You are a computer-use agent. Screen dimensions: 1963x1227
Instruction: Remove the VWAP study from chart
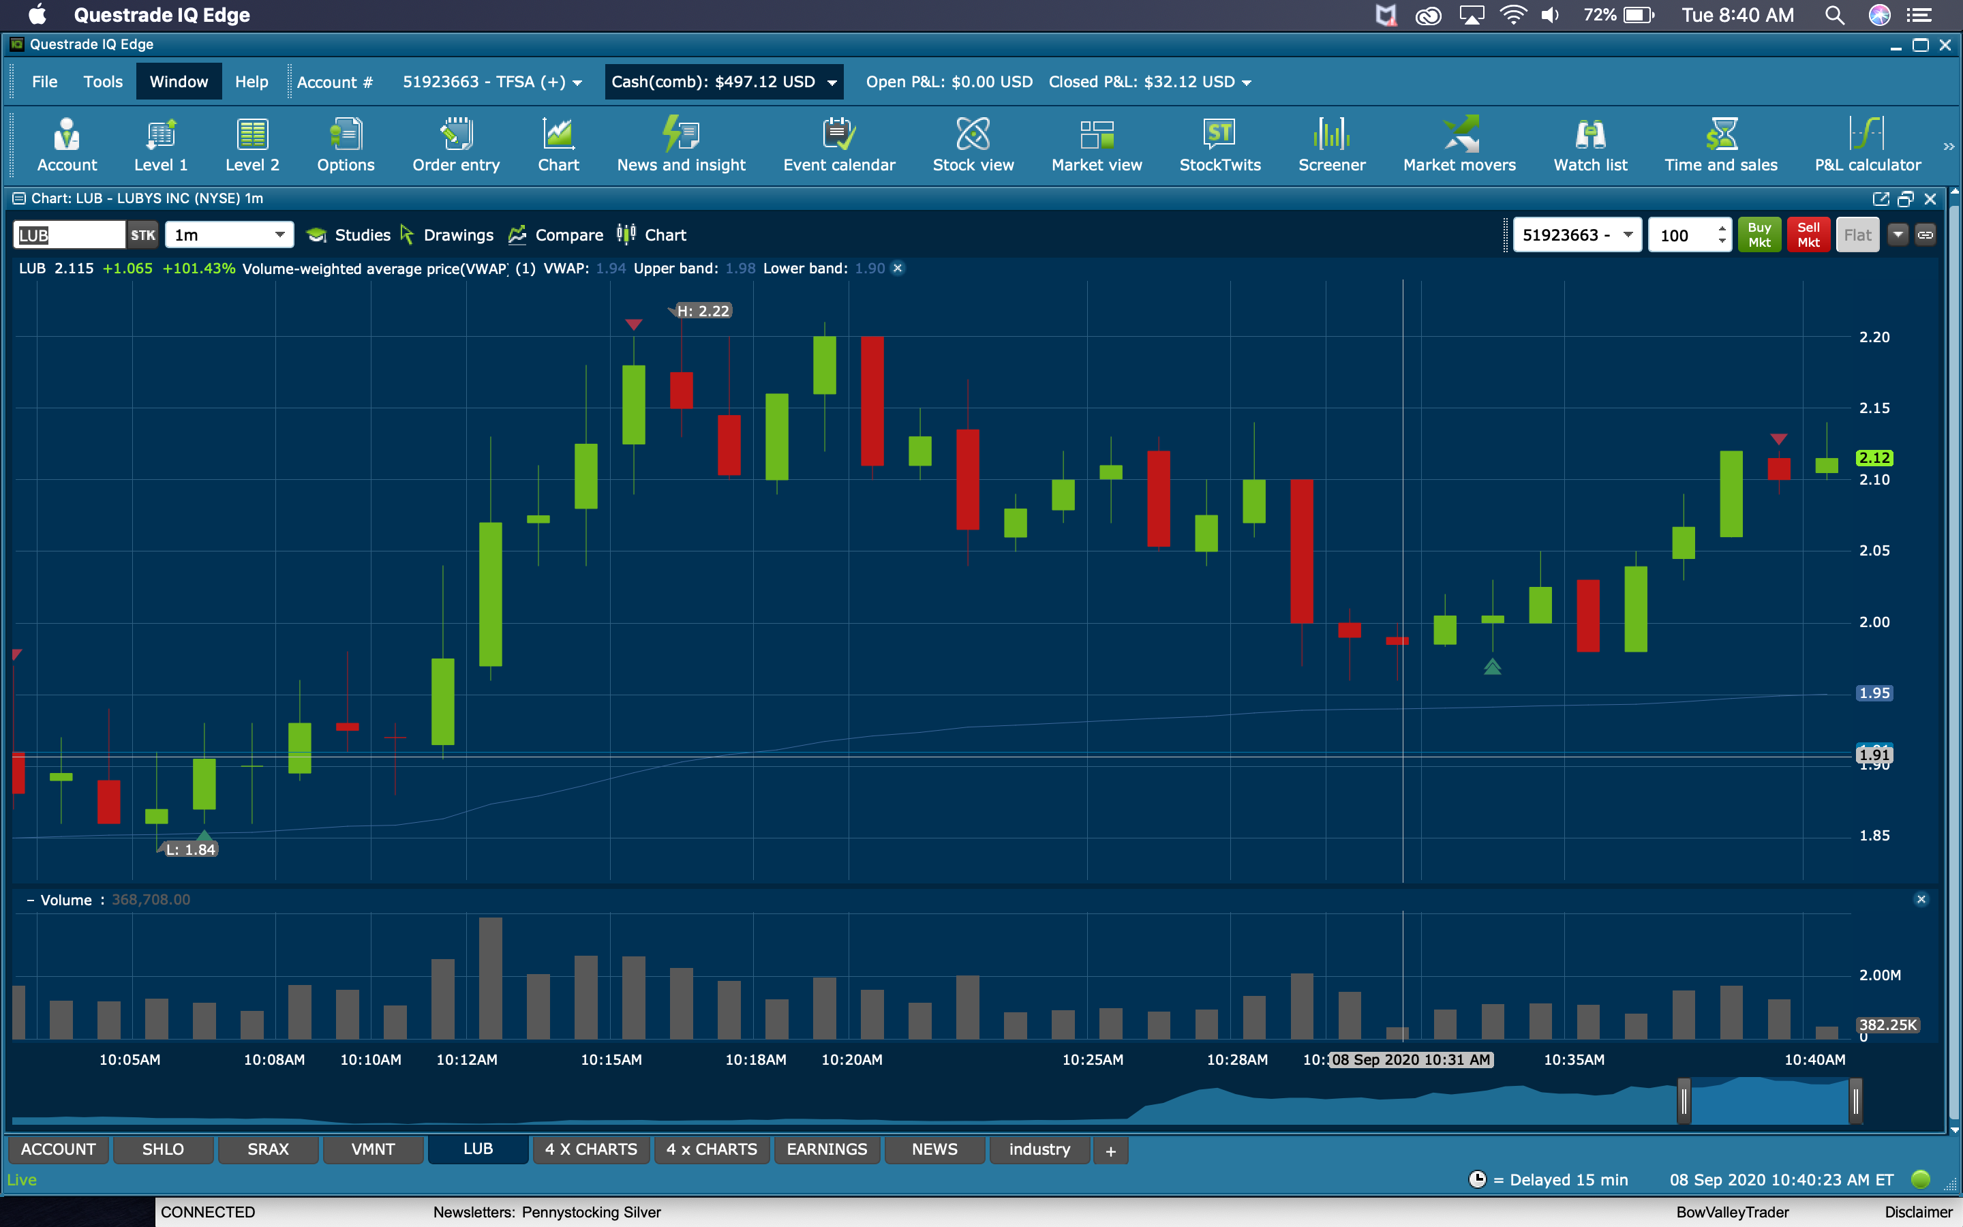click(898, 269)
